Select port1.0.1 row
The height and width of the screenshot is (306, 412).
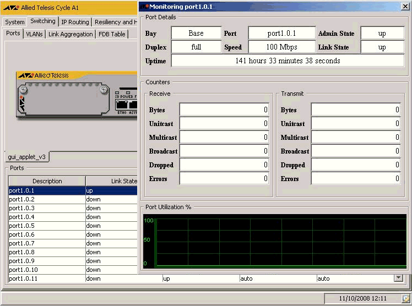point(73,190)
